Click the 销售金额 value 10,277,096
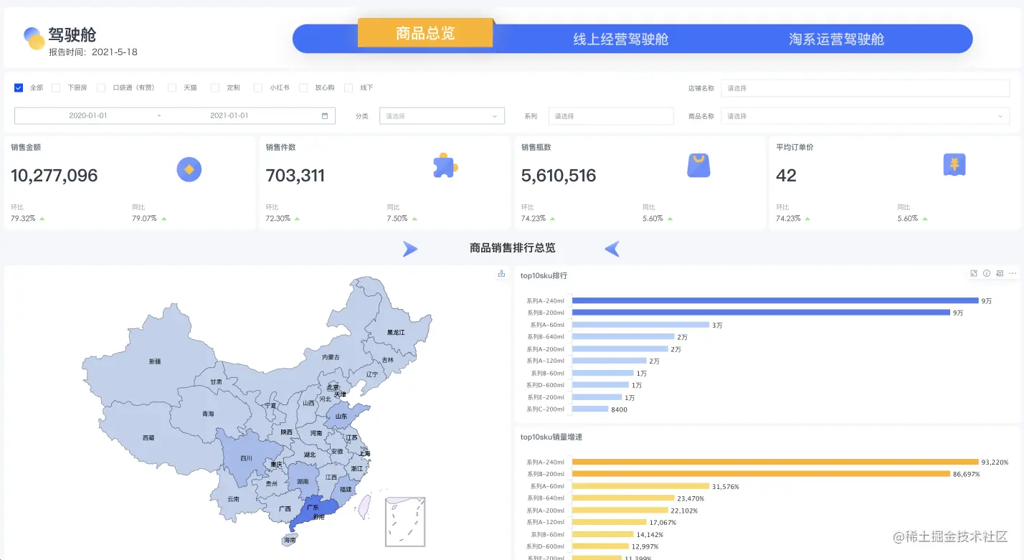1024x560 pixels. (x=54, y=176)
